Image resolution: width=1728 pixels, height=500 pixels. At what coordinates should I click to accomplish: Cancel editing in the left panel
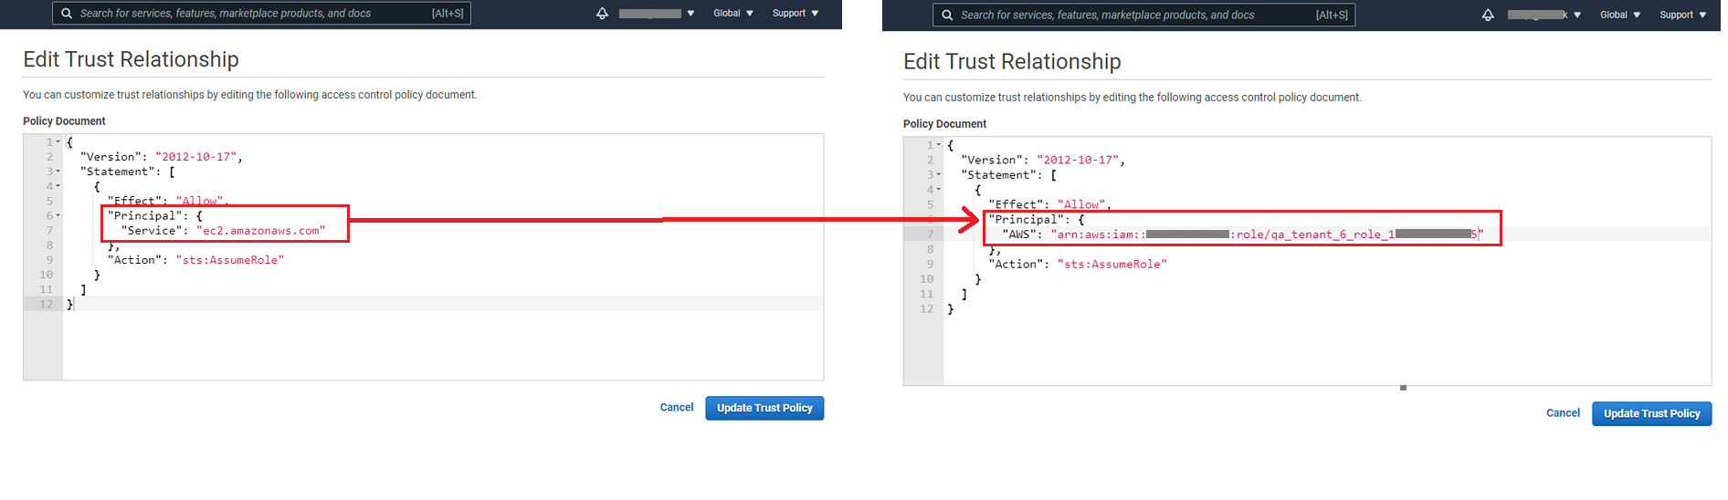[x=677, y=408]
